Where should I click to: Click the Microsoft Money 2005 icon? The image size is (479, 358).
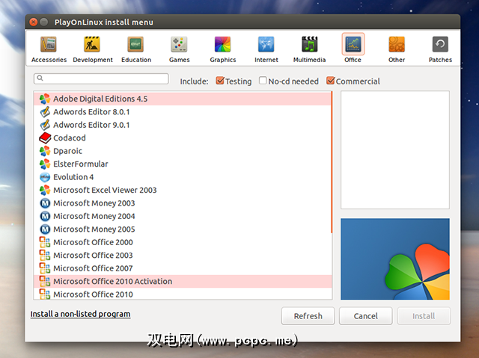(x=45, y=229)
